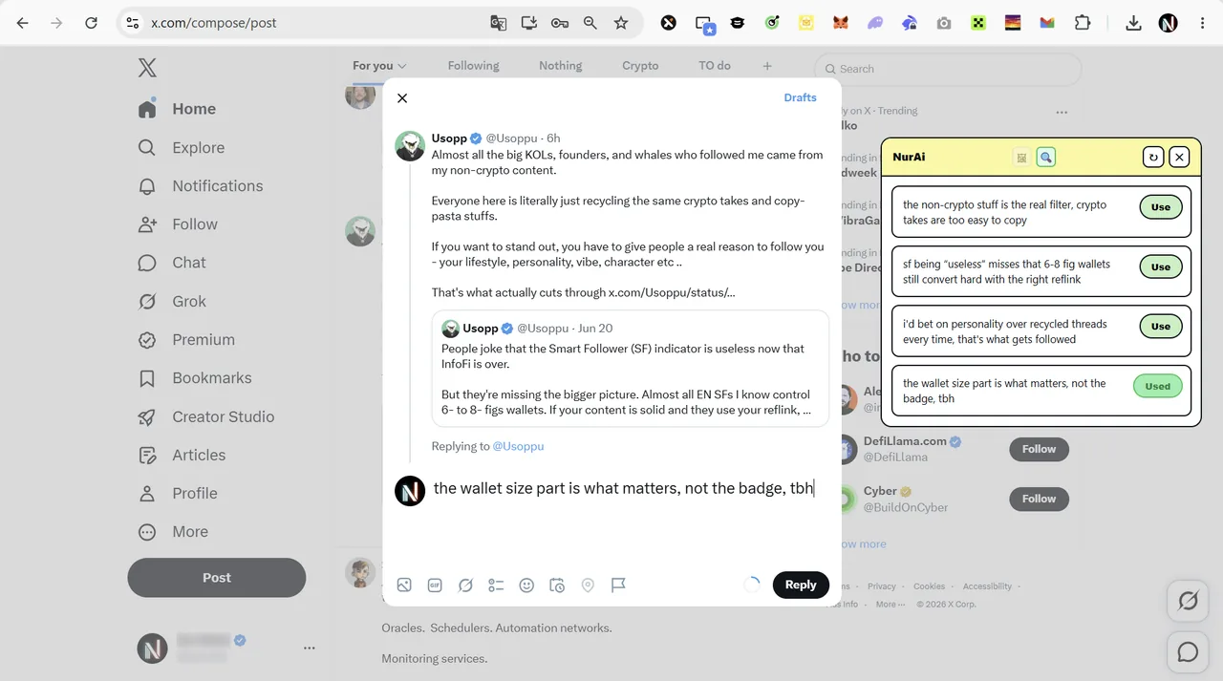Expand the For you tab chevron
The image size is (1223, 681).
(402, 66)
